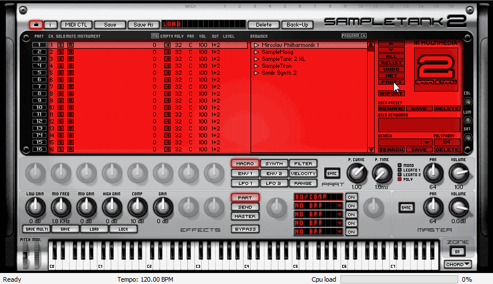493x284 pixels.
Task: Solo part 10 with its S icon
Action: tap(61, 108)
